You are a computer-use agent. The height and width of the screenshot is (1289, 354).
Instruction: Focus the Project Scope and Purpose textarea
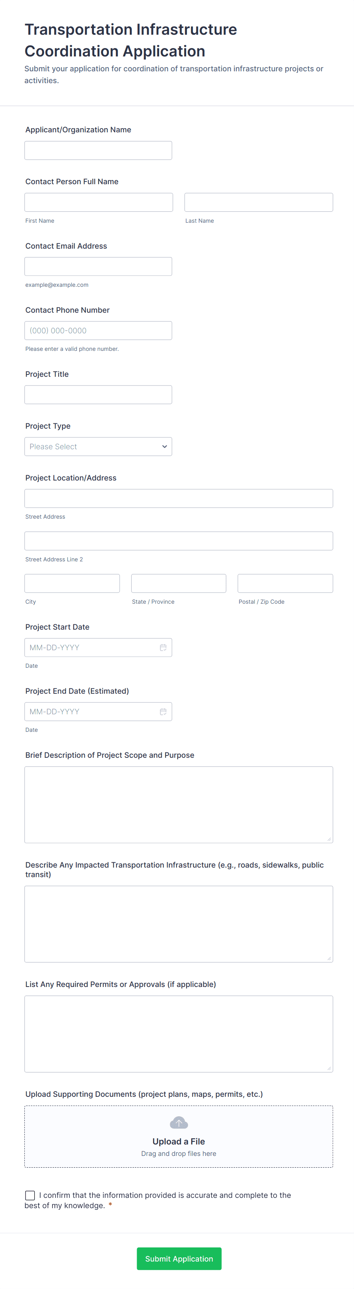(x=179, y=805)
